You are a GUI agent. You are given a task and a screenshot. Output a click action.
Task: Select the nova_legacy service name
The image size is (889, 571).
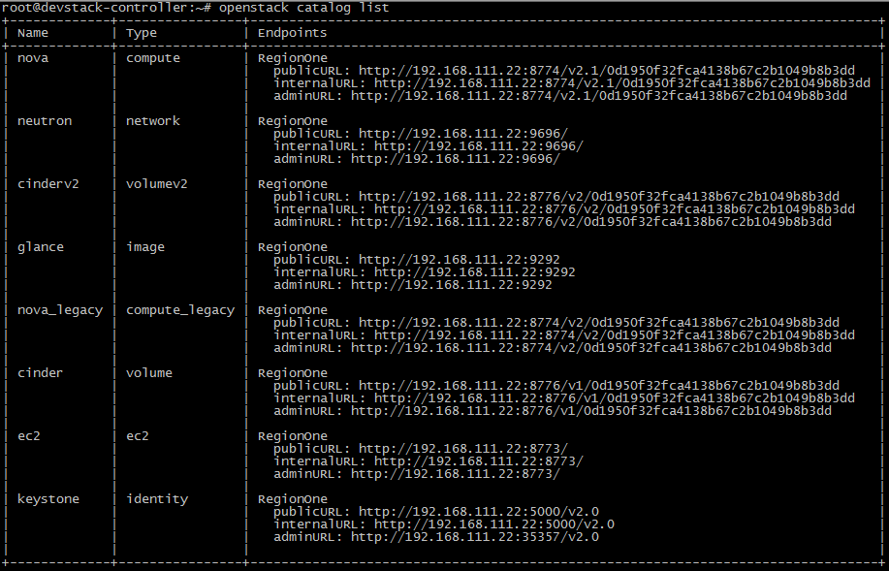[60, 310]
